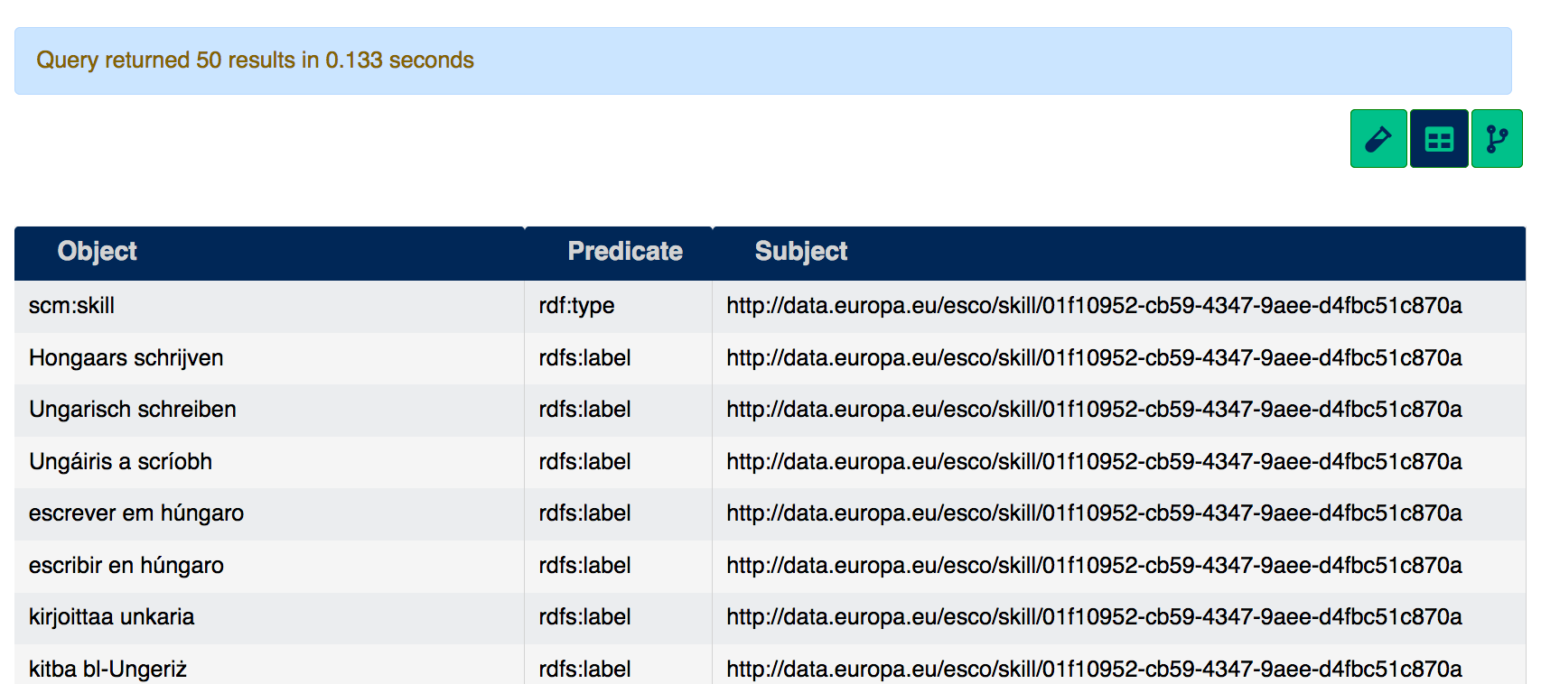
Task: Click rdfs:label in the escribir en húngaro row
Action: [584, 566]
